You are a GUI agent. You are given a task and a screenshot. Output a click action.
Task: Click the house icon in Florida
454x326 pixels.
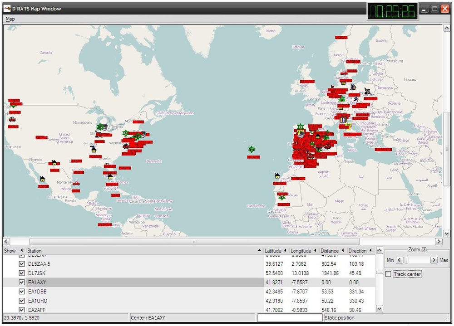click(x=109, y=177)
